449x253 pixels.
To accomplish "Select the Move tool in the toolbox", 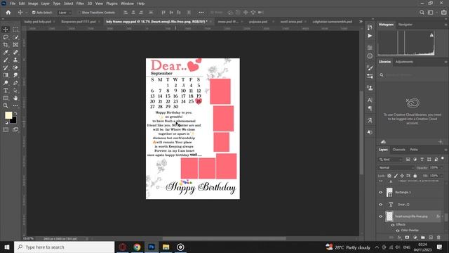I will (6, 30).
